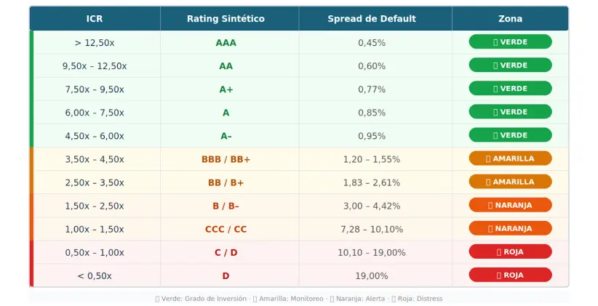598x306 pixels.
Task: Click AMARILLA badge in BB / B+ row
Action: 510,182
